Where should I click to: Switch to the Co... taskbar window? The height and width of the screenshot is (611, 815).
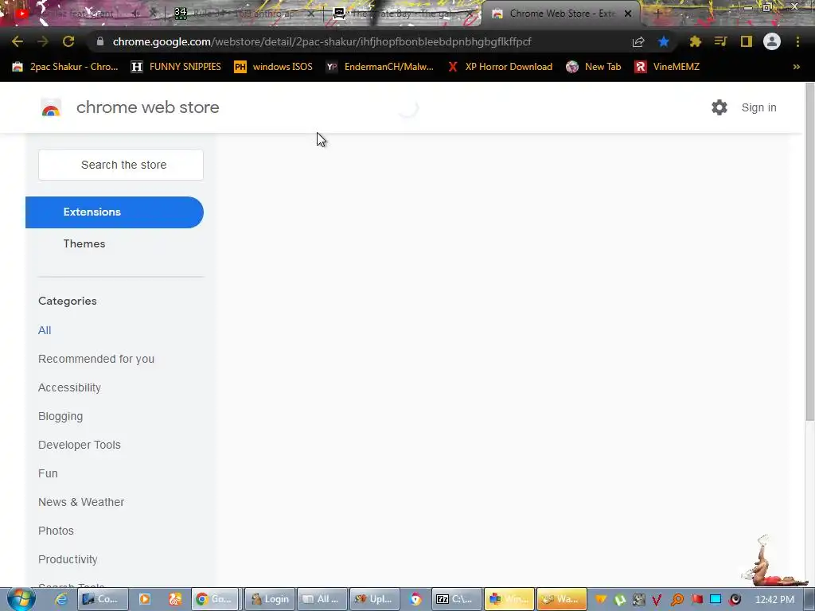pos(101,599)
